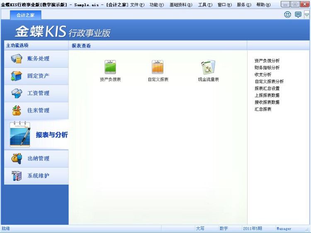Open the 文件 menu
This screenshot has height=233, width=311.
tap(137, 5)
